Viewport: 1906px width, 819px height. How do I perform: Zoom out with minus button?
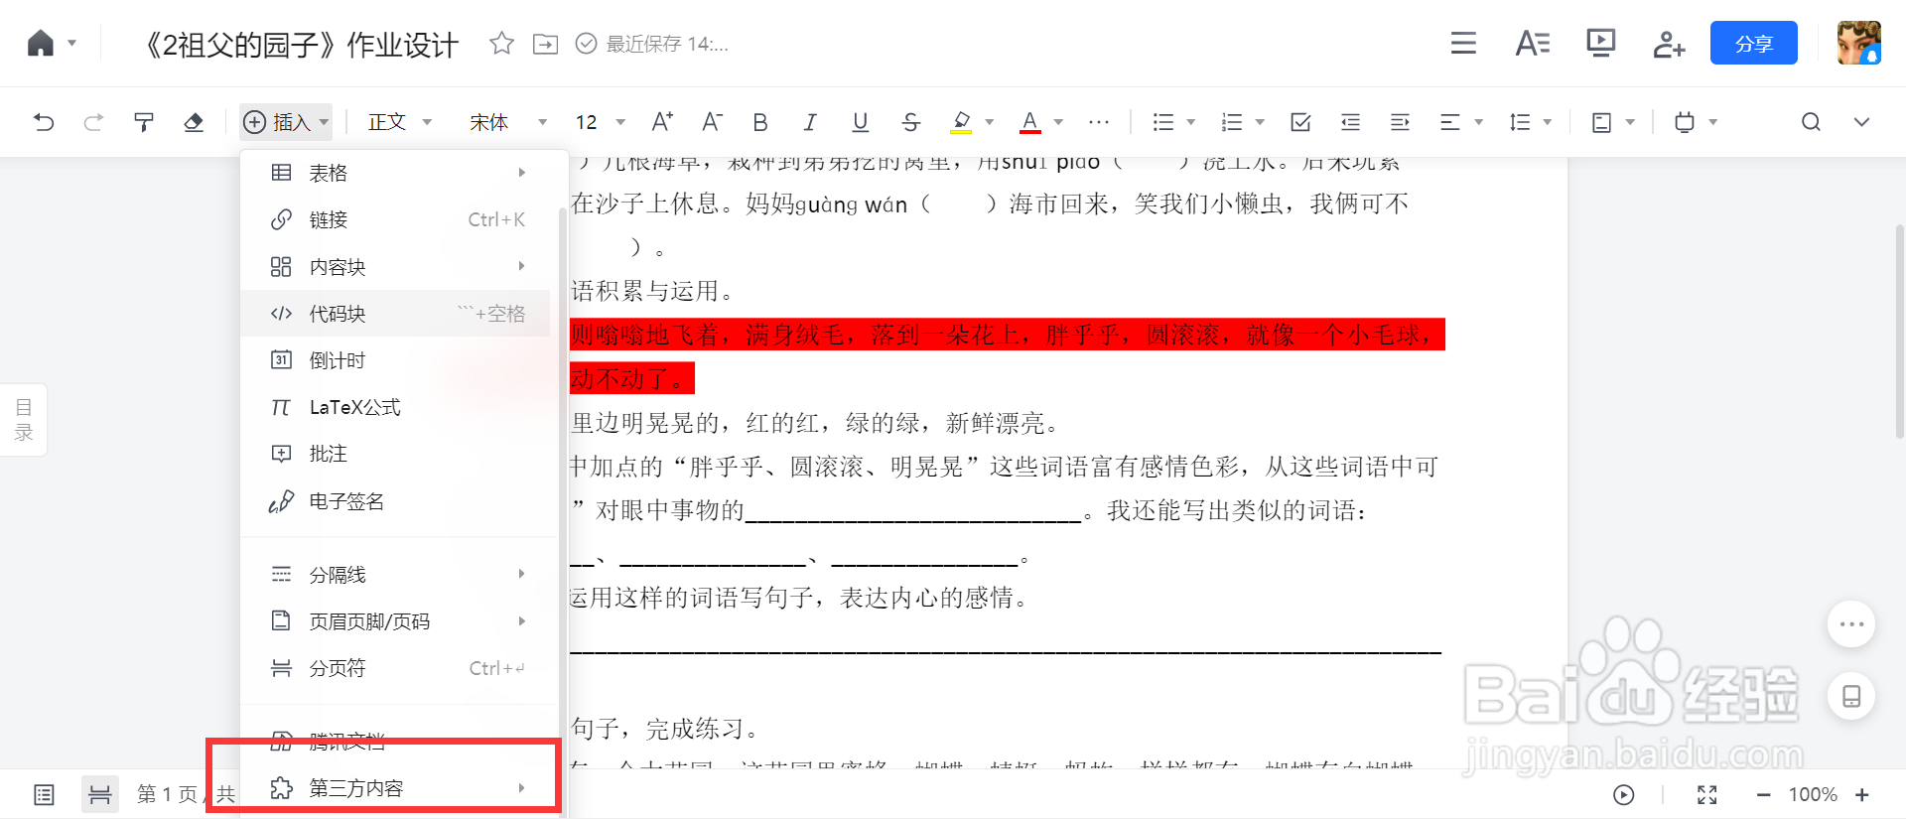1763,794
